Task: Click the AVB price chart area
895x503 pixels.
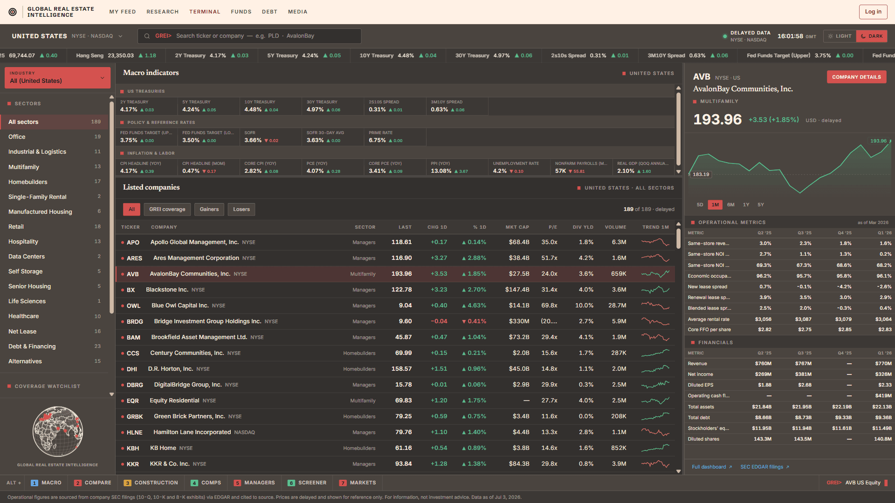Action: 790,166
